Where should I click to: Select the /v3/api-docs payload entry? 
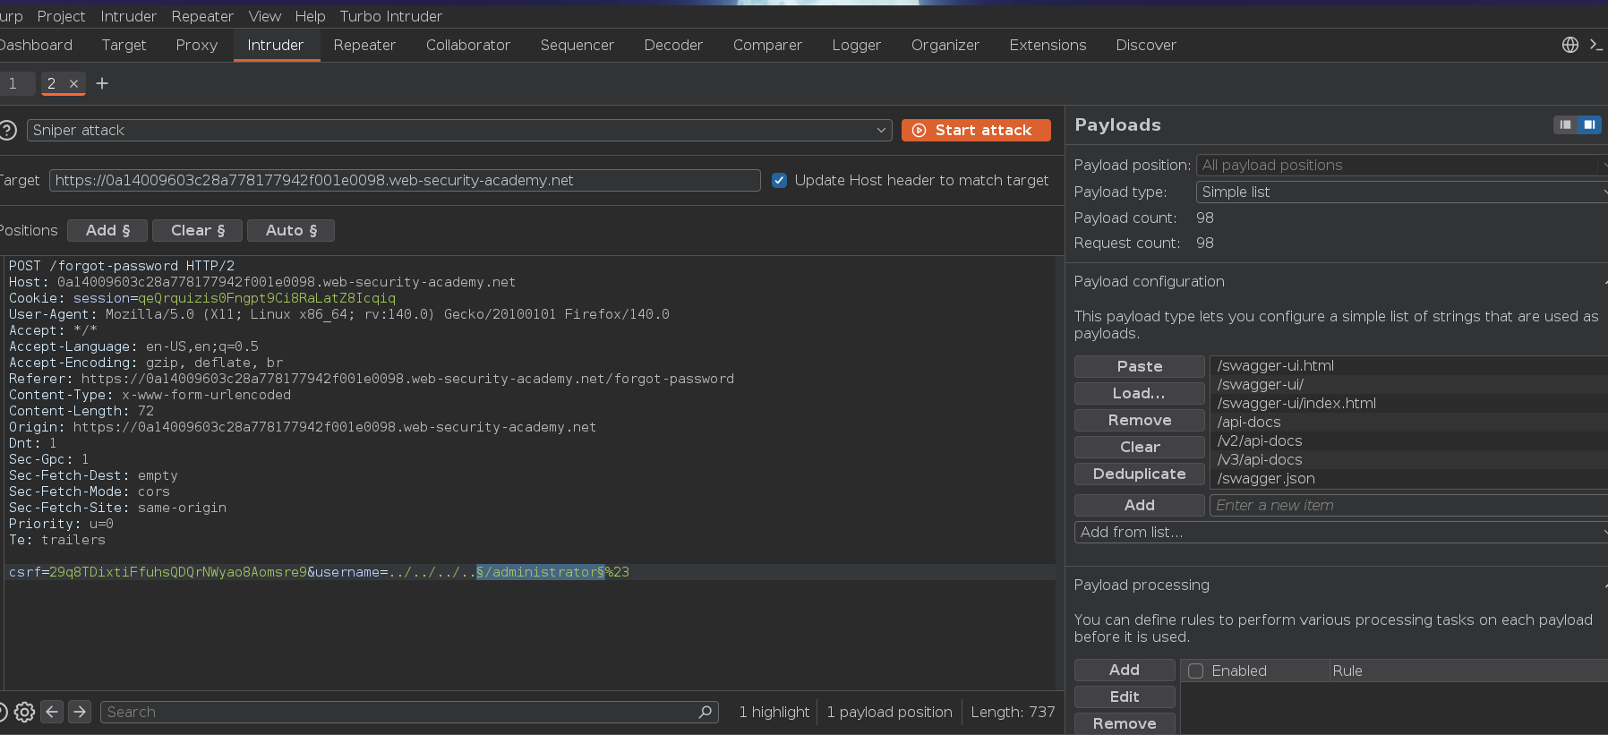pos(1409,459)
